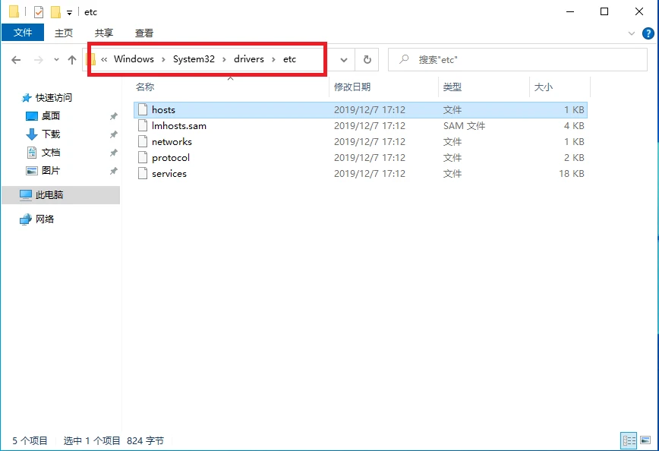Click the New Folder quick access icon
The width and height of the screenshot is (659, 451).
[55, 12]
